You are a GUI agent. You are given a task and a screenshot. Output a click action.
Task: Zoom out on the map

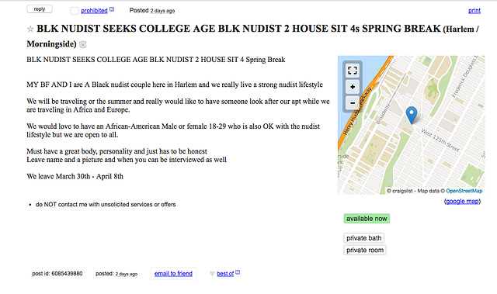click(352, 103)
